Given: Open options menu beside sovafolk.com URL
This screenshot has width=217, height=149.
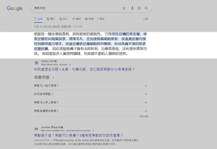Looking at the screenshot, I should pyautogui.click(x=94, y=131).
